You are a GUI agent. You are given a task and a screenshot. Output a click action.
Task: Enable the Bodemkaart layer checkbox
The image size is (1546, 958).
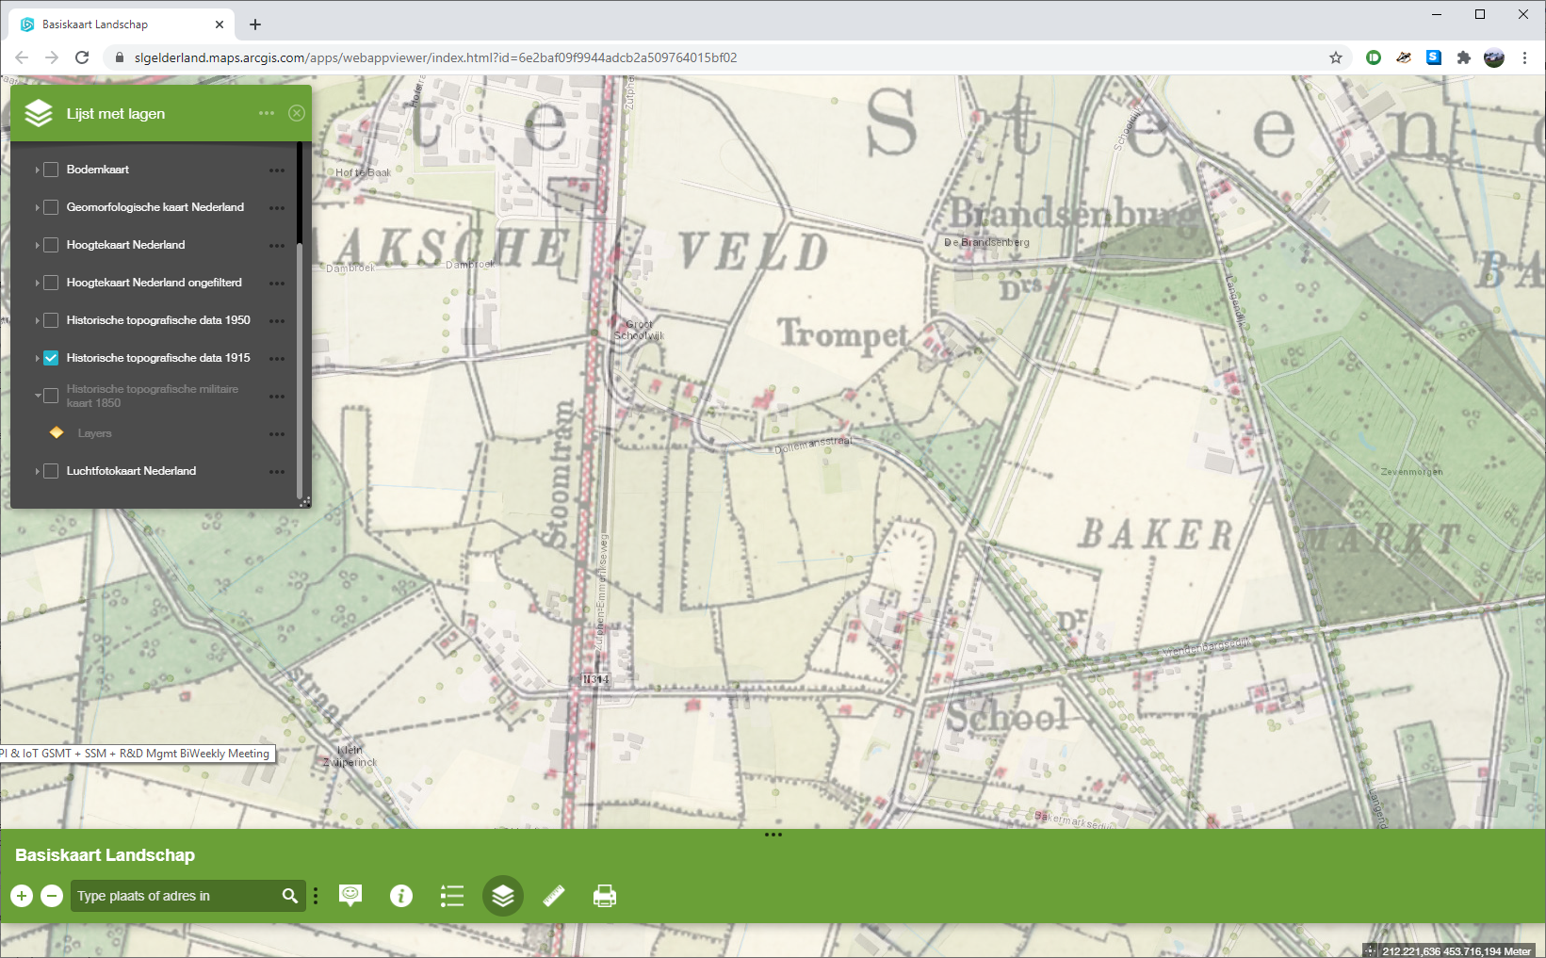point(51,170)
